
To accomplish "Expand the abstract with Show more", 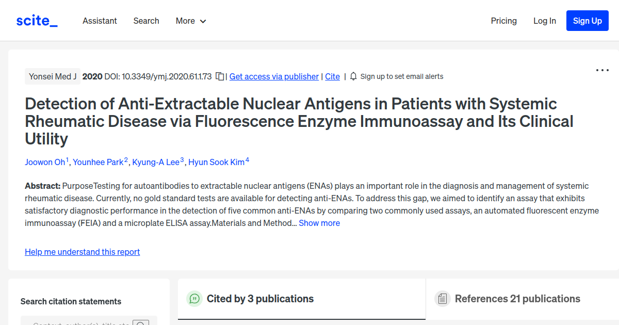I will [319, 223].
